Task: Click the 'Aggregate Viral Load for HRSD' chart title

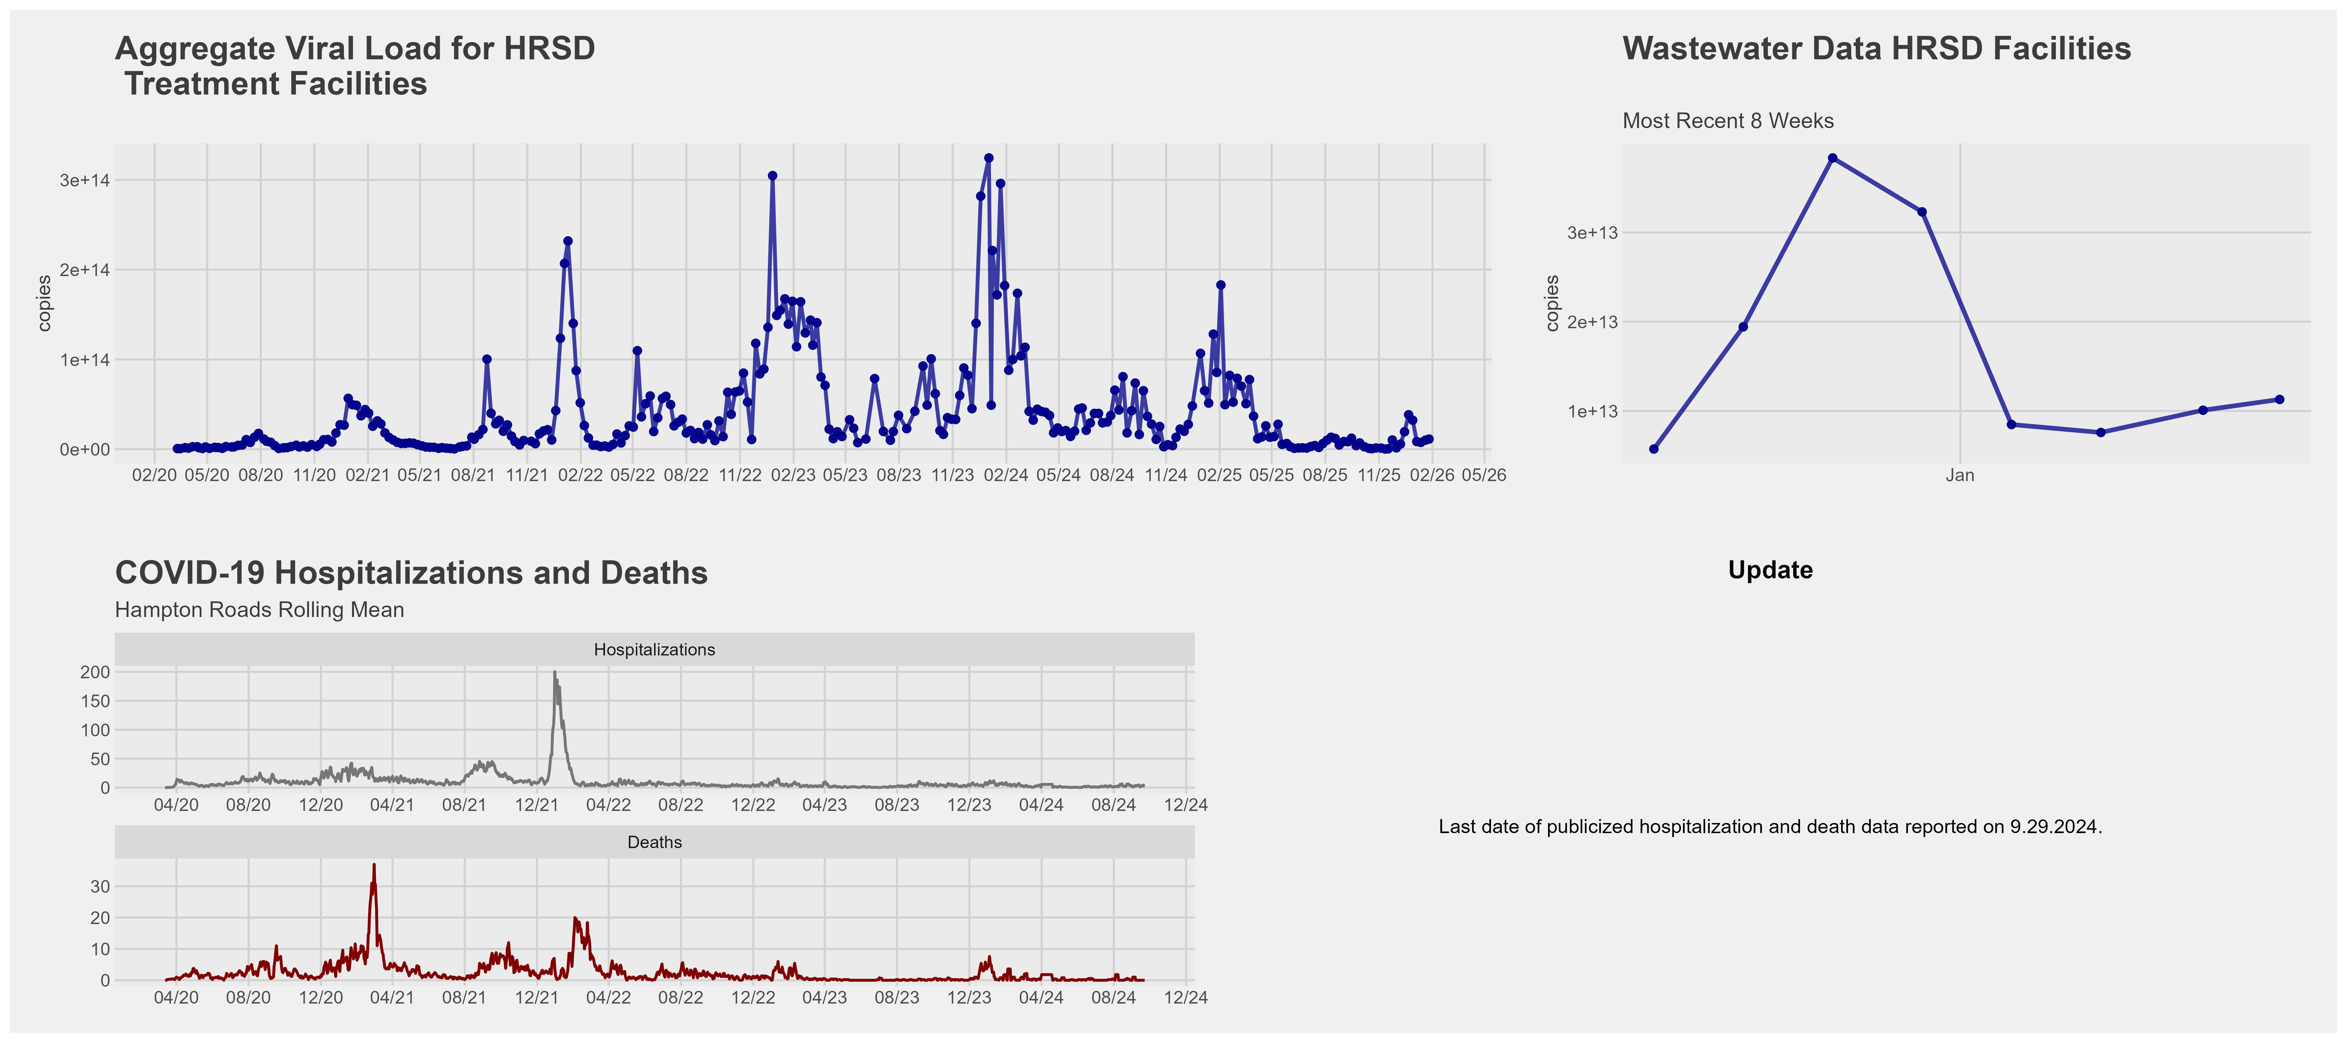Action: coord(354,49)
